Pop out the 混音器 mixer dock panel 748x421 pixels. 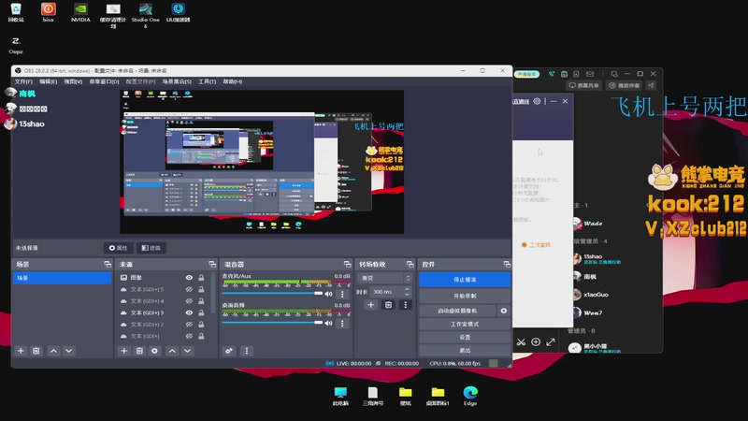pyautogui.click(x=347, y=264)
